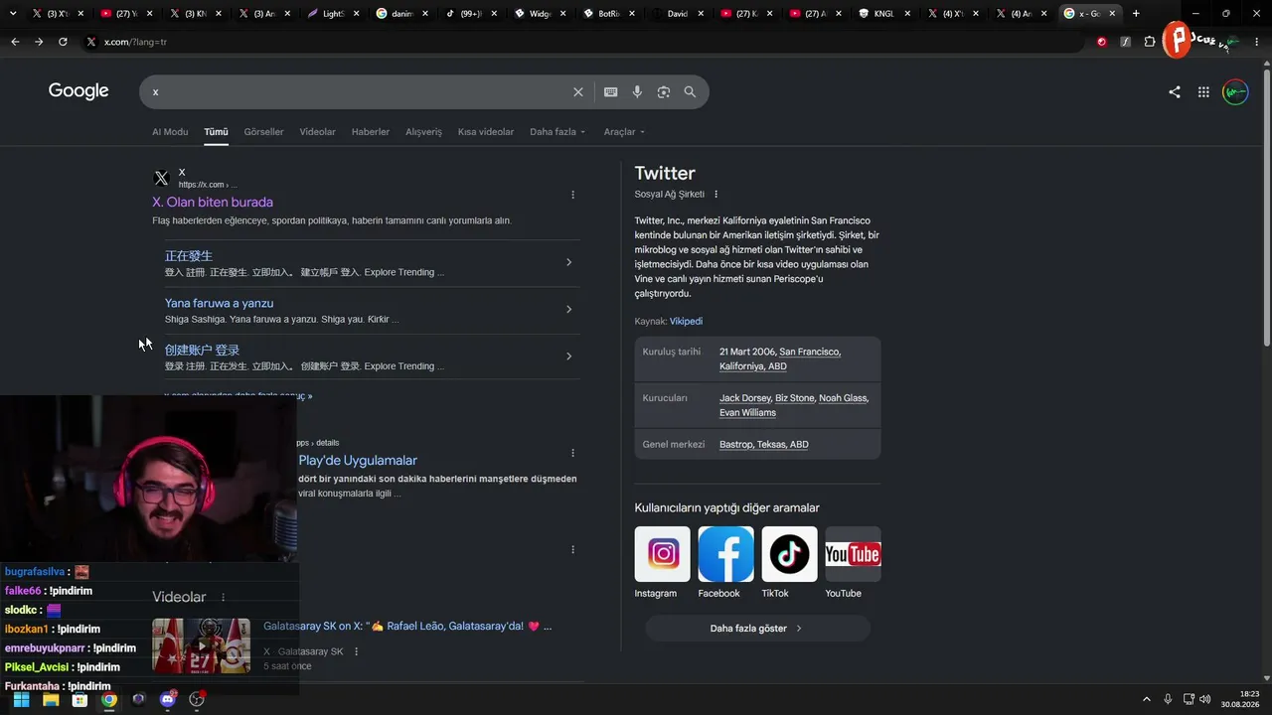1272x715 pixels.
Task: Switch to the Alışveriş tab
Action: pos(423,132)
